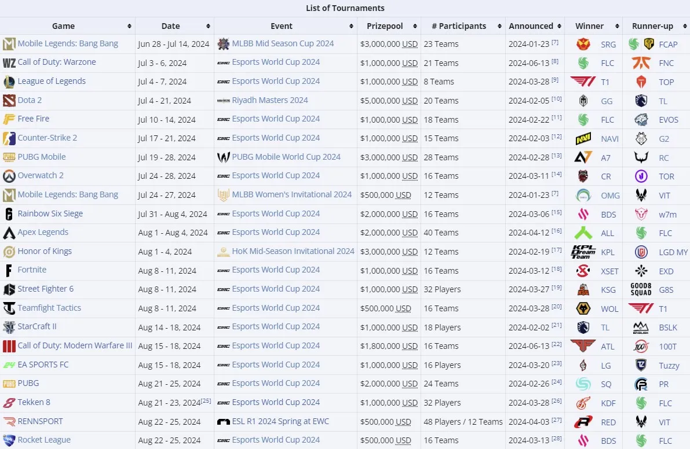The height and width of the screenshot is (449, 690).
Task: Click the Team Vitality logo in RENNSPORT row
Action: point(641,422)
